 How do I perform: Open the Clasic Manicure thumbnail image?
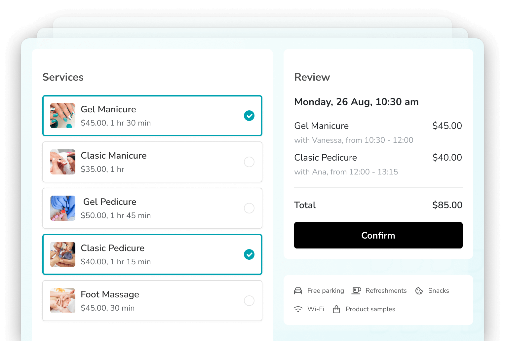(63, 162)
